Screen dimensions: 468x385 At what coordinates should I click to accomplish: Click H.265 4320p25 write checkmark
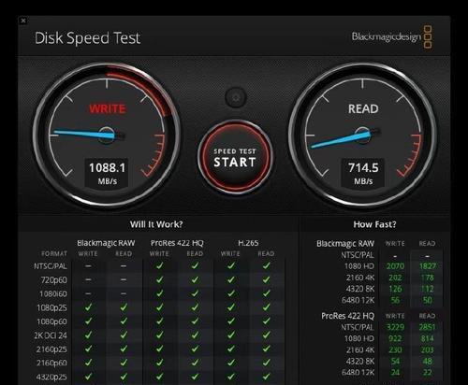(x=231, y=377)
